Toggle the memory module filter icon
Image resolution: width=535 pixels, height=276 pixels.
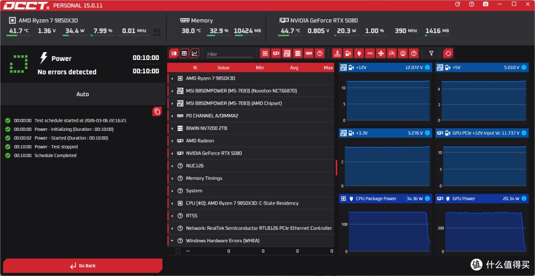coord(309,53)
